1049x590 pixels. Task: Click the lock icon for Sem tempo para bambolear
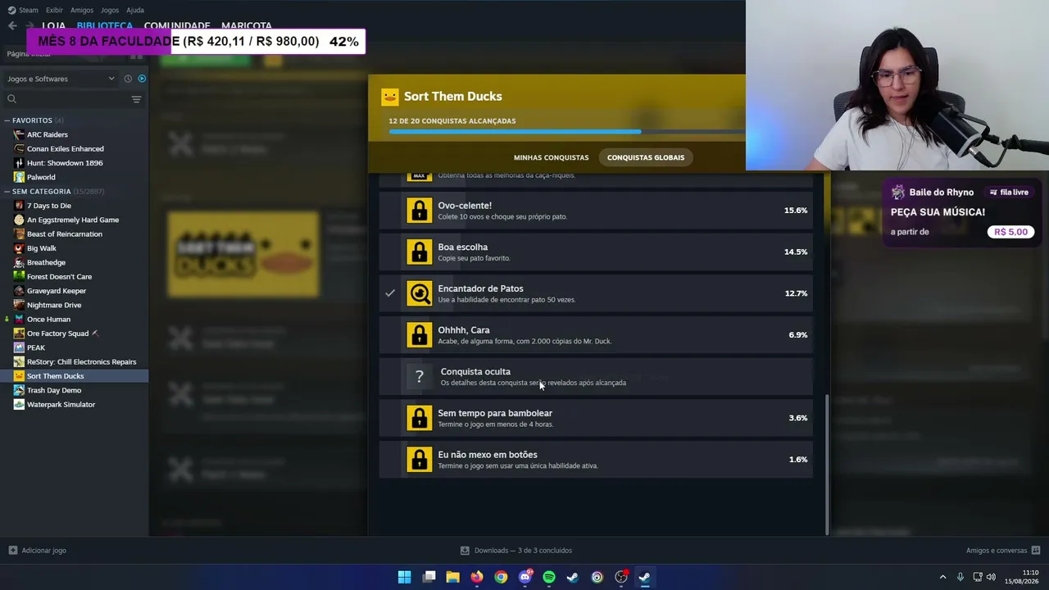[x=420, y=418]
